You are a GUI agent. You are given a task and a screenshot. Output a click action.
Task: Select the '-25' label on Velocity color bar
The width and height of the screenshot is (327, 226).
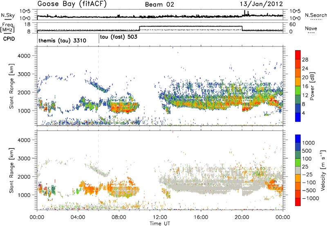tap(308, 174)
